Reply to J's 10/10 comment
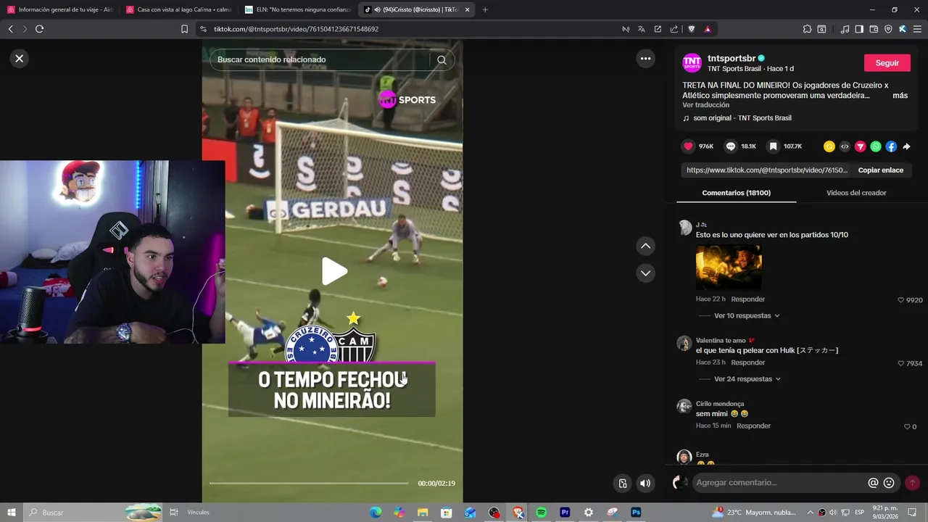Image resolution: width=928 pixels, height=522 pixels. [x=747, y=299]
